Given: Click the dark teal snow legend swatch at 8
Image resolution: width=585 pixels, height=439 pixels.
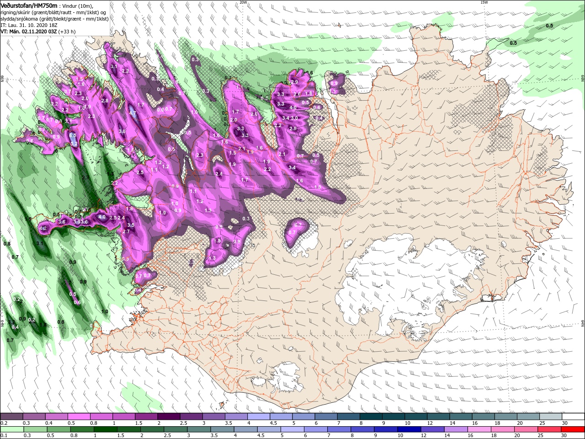Looking at the screenshot, I should [x=370, y=417].
